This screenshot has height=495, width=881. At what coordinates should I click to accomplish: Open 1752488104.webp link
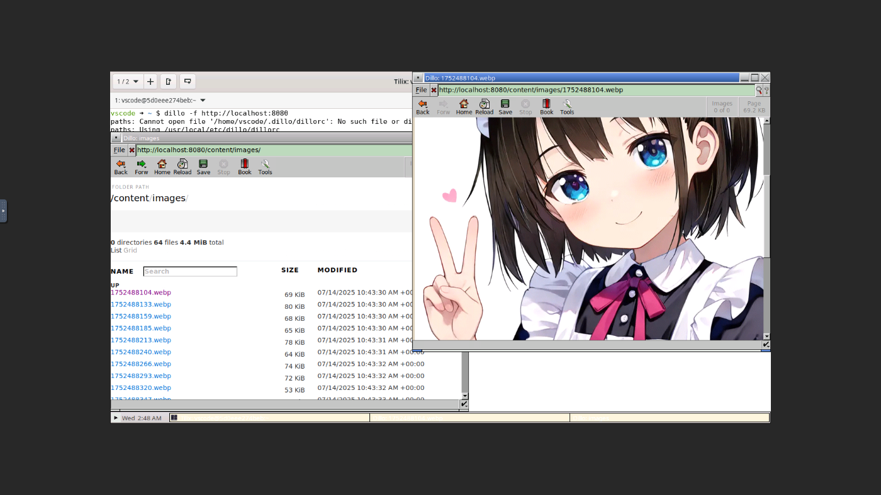click(141, 292)
